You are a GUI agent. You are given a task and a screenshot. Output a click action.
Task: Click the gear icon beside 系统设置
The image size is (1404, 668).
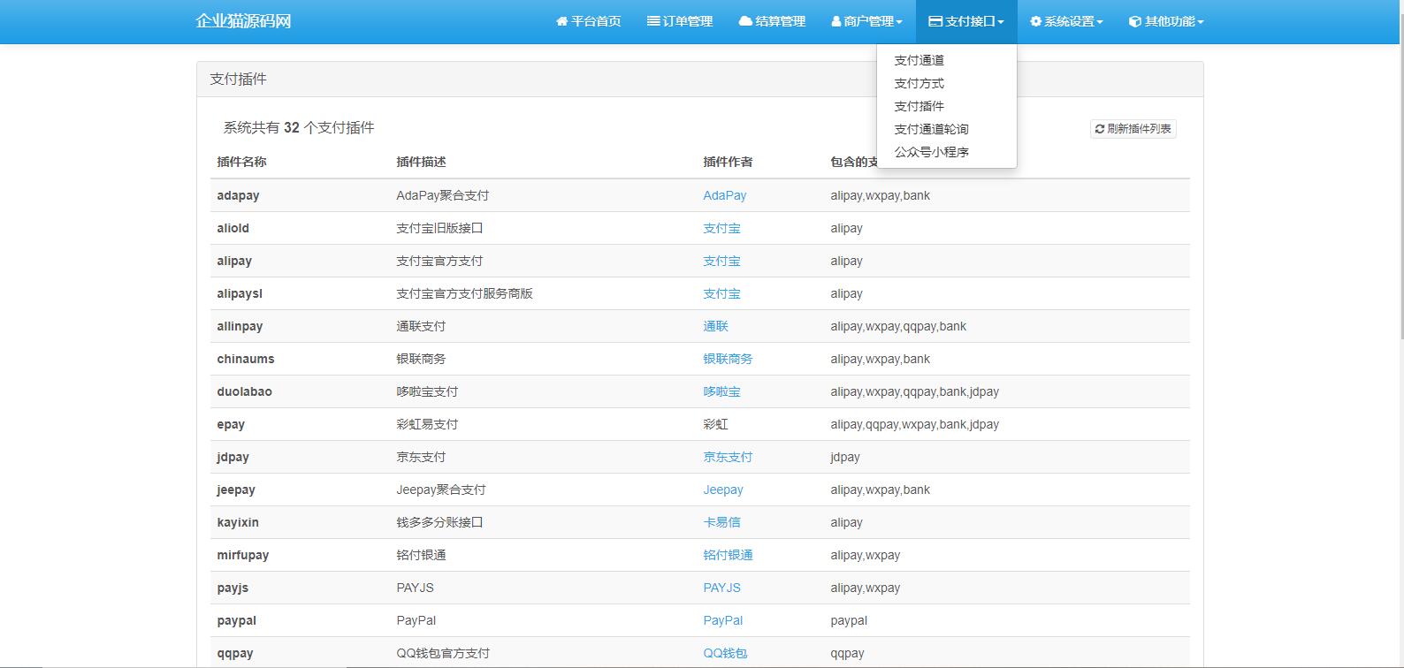coord(1035,21)
